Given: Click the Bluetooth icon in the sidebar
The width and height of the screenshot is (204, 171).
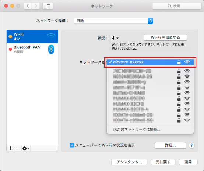Looking at the screenshot, I should [51, 49].
